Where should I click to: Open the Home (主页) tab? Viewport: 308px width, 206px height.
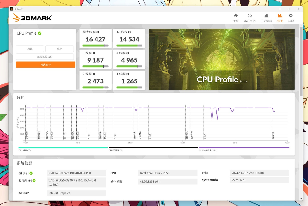[x=236, y=18]
